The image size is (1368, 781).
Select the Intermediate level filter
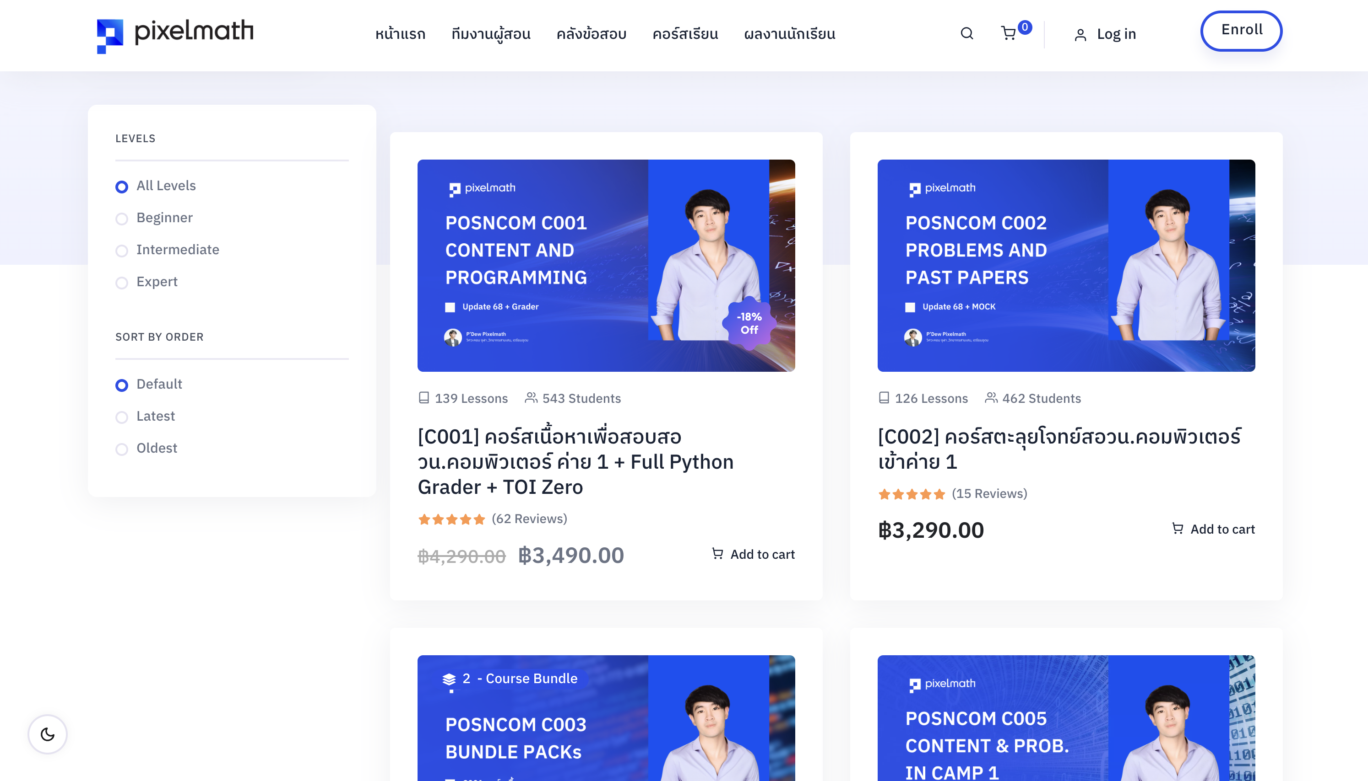[x=167, y=250]
